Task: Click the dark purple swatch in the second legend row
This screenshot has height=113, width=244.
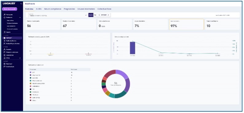Action: [31, 75]
